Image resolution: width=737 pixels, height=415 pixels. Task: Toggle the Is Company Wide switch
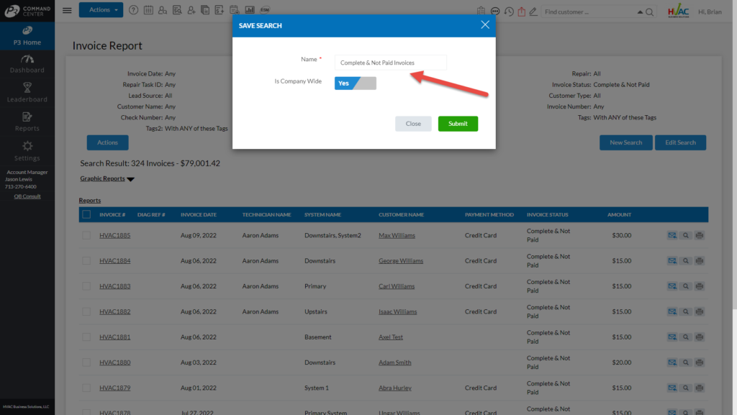click(x=355, y=83)
